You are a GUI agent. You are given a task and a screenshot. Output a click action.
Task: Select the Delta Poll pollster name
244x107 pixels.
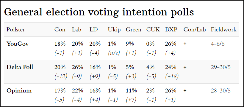click(20, 67)
